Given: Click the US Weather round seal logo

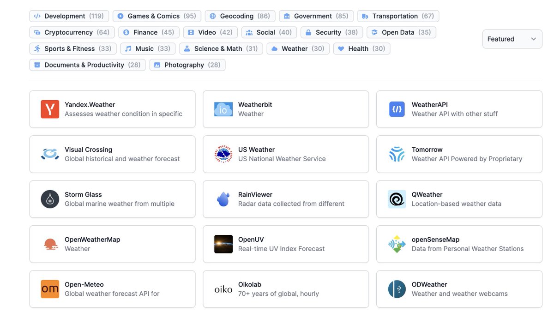Looking at the screenshot, I should (x=223, y=154).
